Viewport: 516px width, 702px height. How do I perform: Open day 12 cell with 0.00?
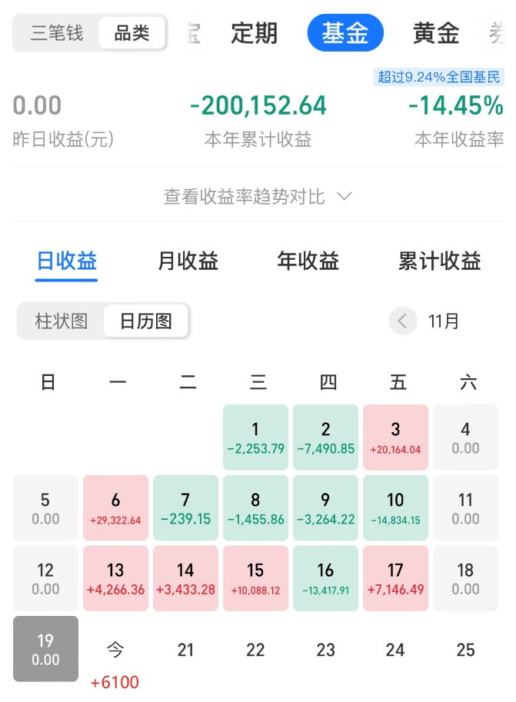(x=45, y=578)
